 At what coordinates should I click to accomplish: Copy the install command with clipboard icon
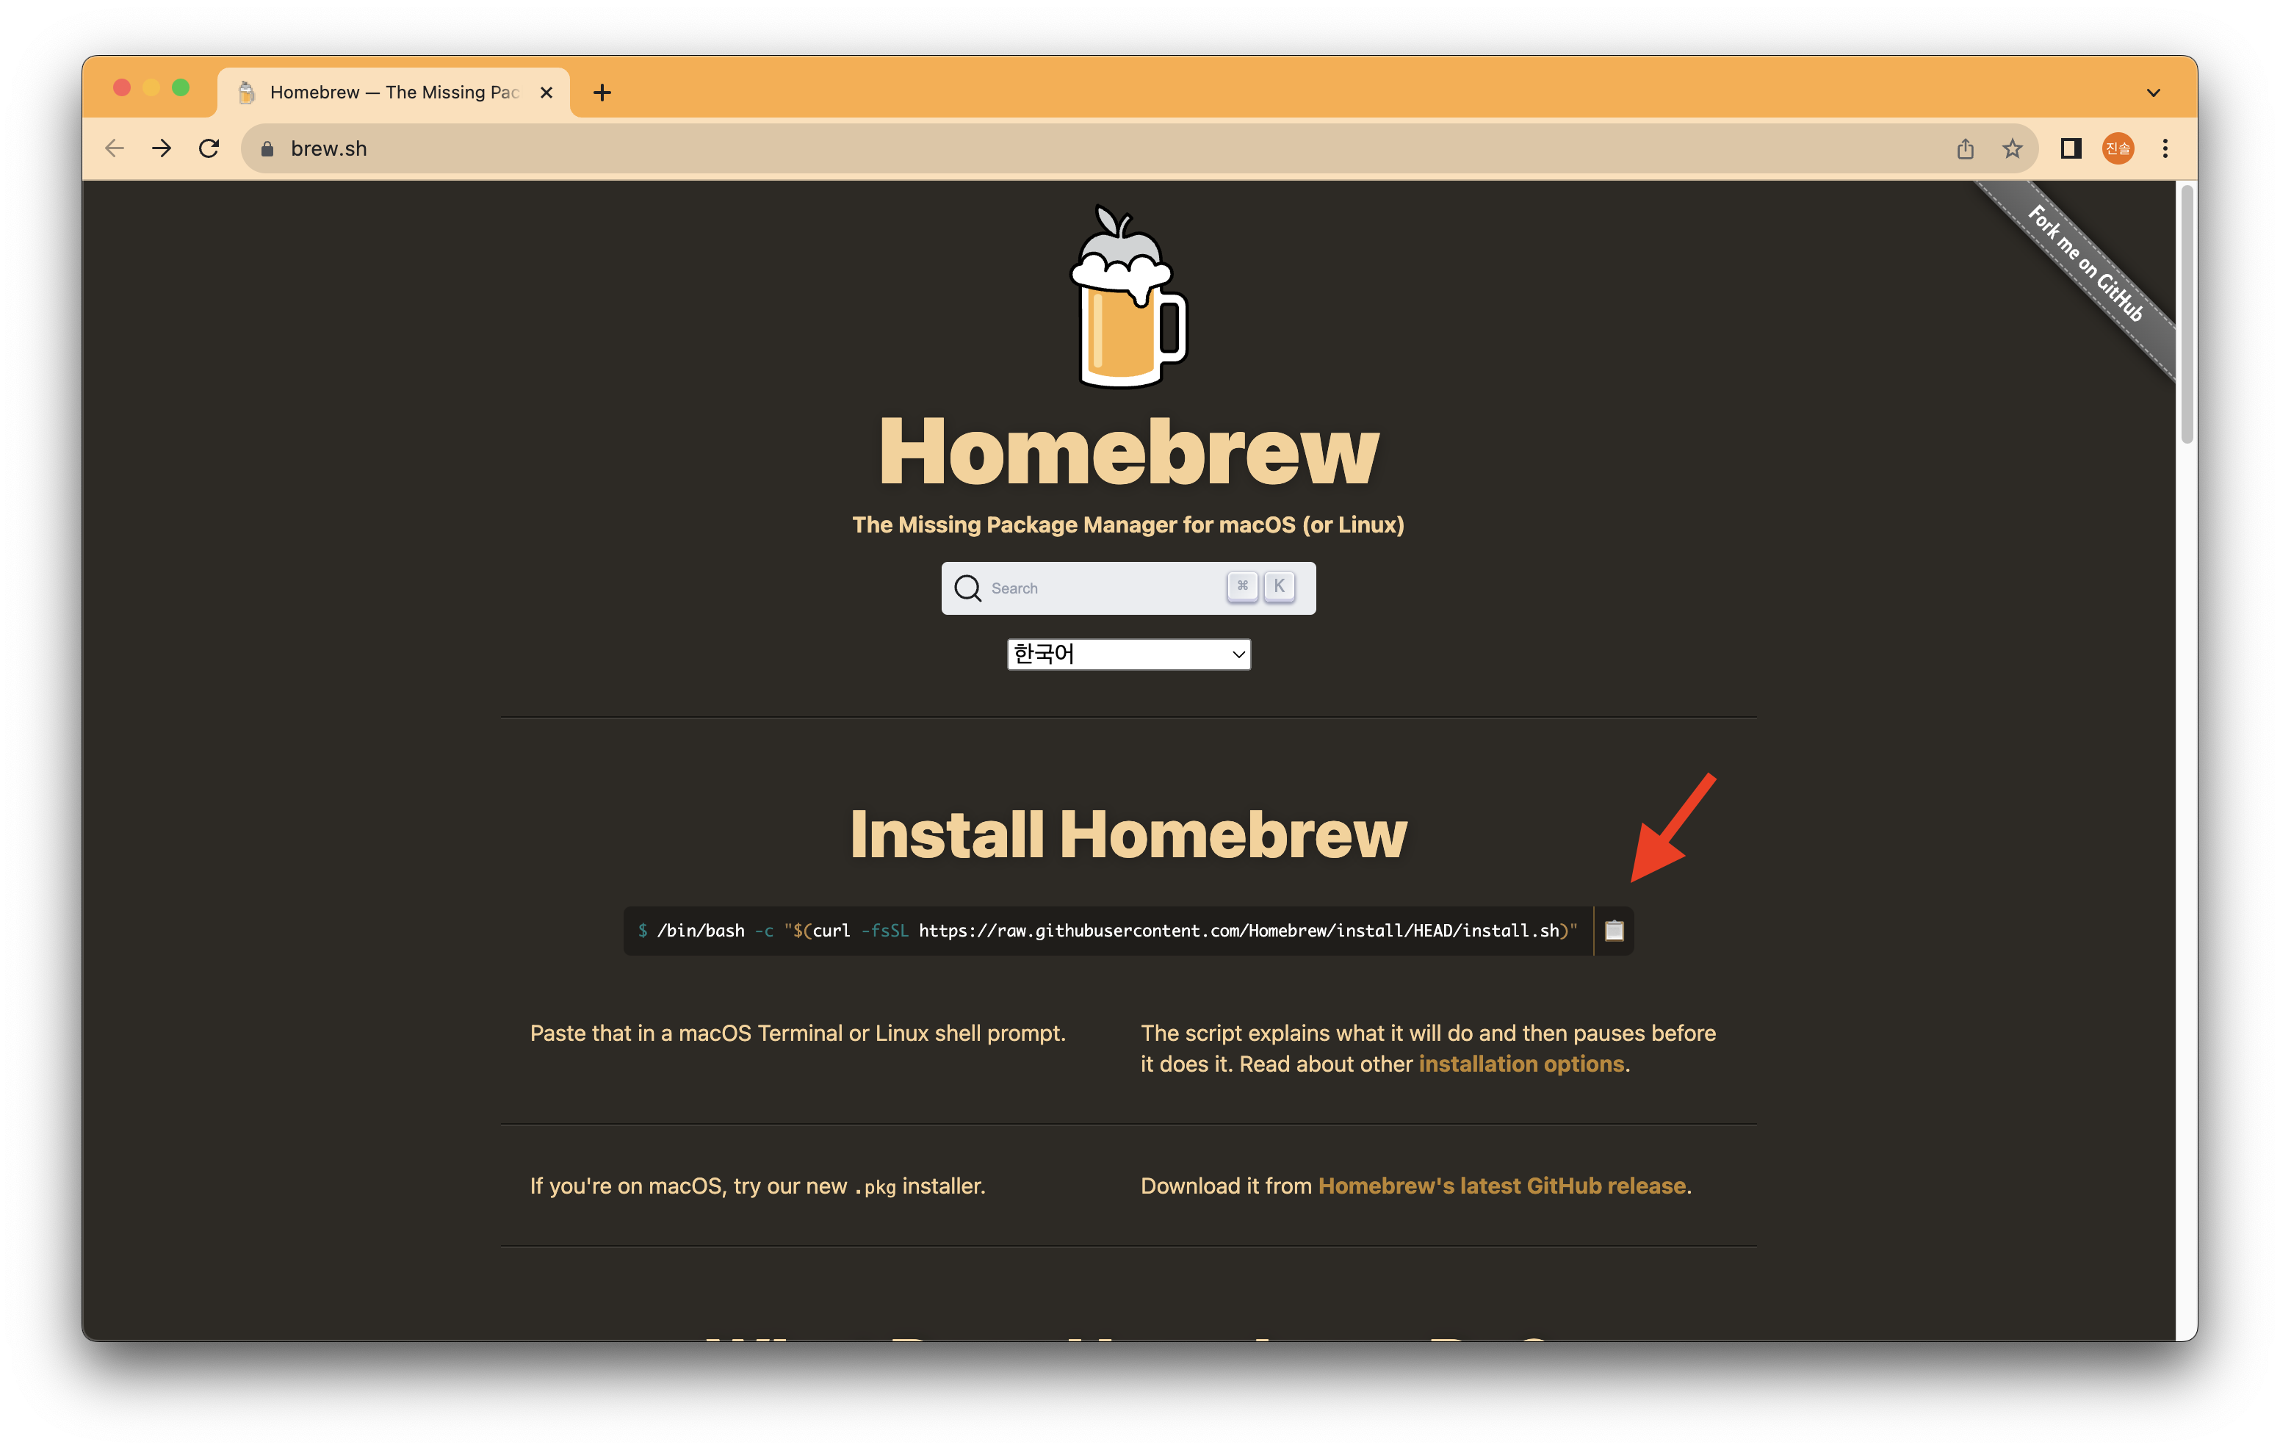click(x=1614, y=930)
